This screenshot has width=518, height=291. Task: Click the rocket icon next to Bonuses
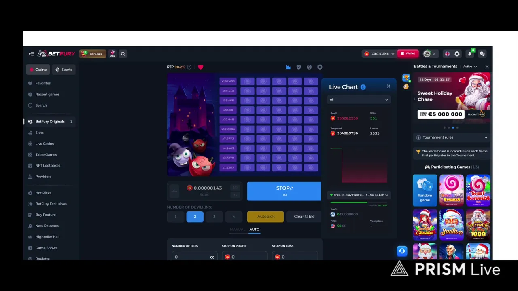[112, 54]
